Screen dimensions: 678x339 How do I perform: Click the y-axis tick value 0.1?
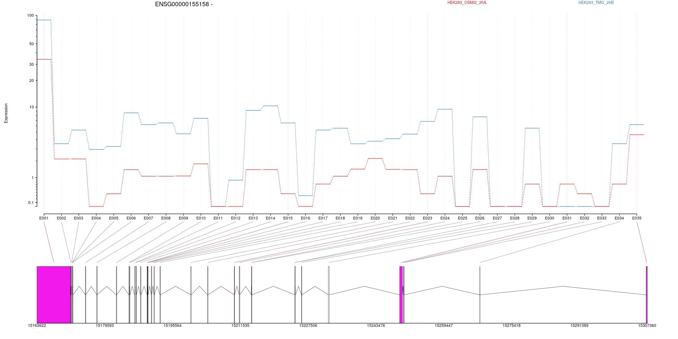click(x=31, y=203)
